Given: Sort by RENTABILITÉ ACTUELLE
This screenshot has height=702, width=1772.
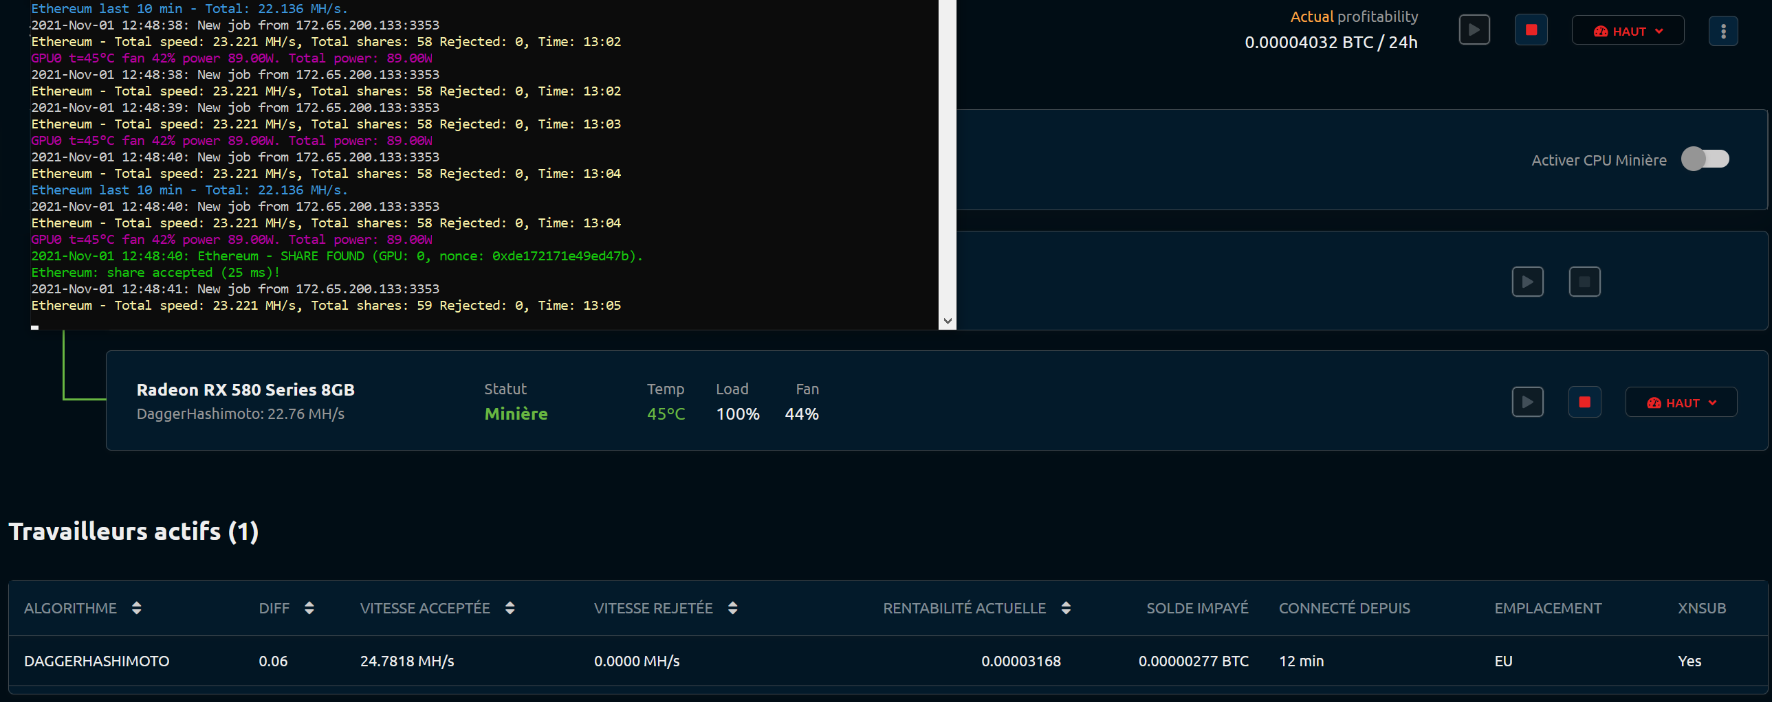Looking at the screenshot, I should pyautogui.click(x=1066, y=608).
